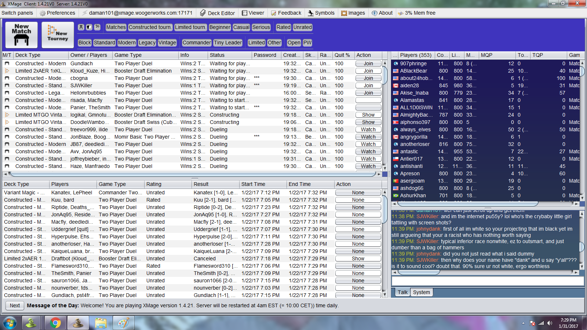Viewport: 587px width, 330px height.
Task: Toggle the Constructed tourn. filter
Action: [150, 27]
